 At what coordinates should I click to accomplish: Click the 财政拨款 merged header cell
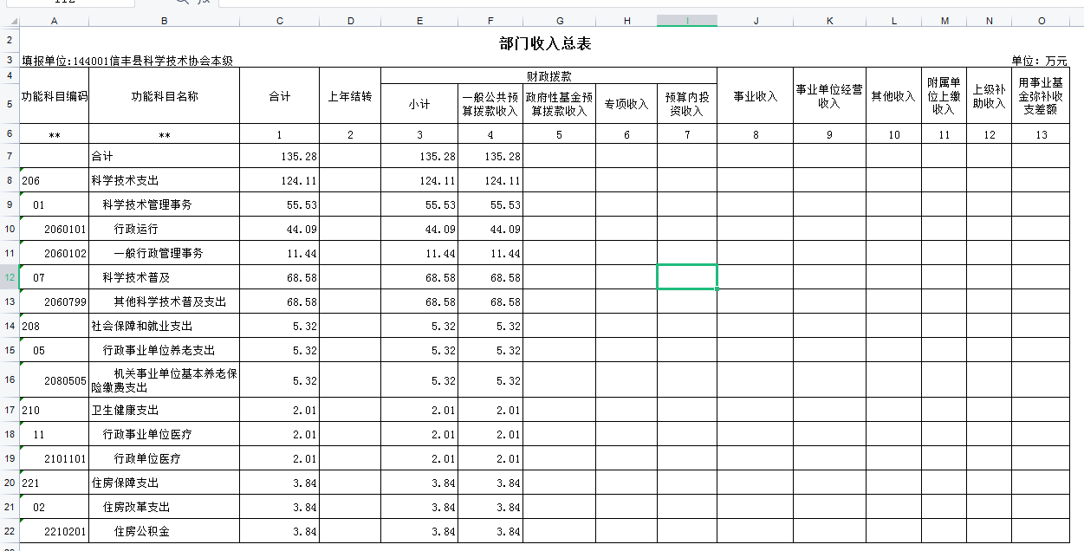coord(548,76)
